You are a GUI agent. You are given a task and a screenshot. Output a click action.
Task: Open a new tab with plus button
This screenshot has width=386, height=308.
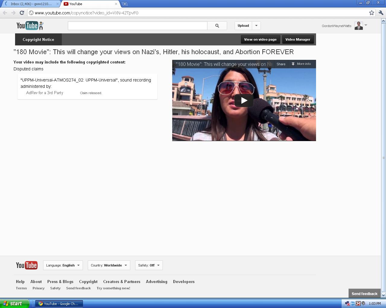pos(125,4)
